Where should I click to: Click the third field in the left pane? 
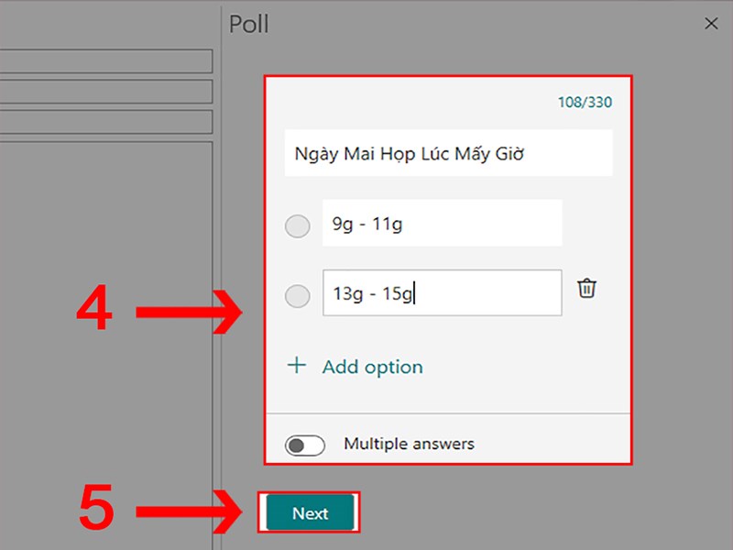[x=105, y=122]
